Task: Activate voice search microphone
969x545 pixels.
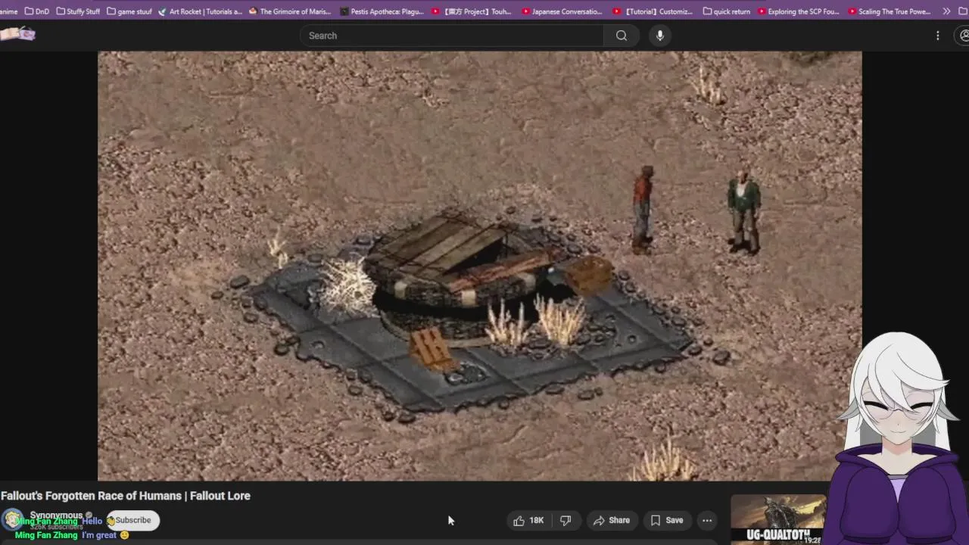Action: point(660,36)
